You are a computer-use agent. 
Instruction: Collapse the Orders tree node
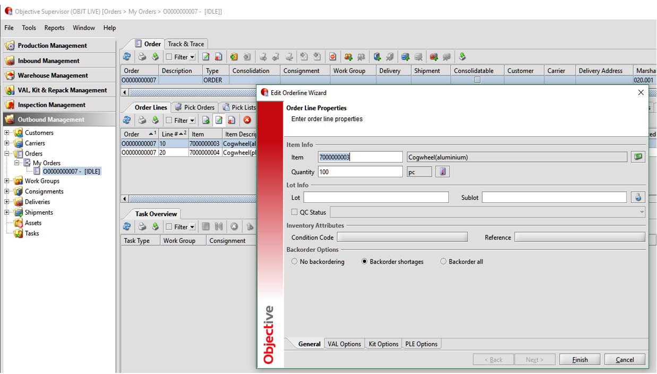click(7, 154)
